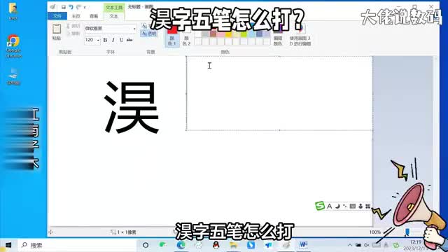
Task: Click the Sogou S logo on the IME bar
Action: [x=320, y=206]
